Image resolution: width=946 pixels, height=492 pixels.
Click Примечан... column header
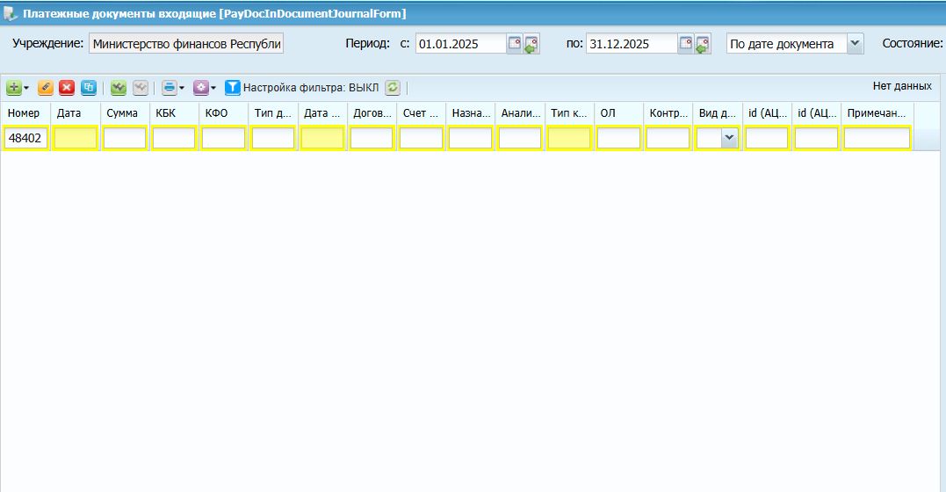click(876, 112)
